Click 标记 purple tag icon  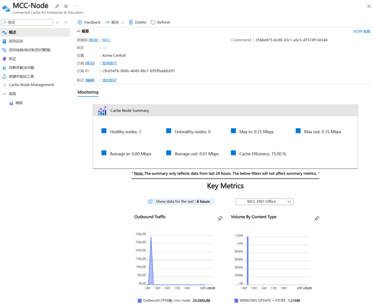tap(4, 59)
